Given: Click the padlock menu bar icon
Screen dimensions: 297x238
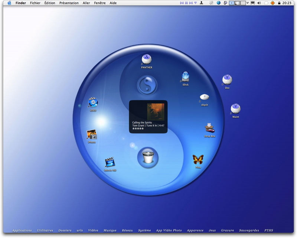Looking at the screenshot, I should click(279, 3).
